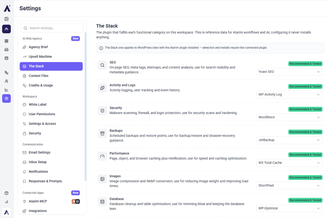The width and height of the screenshot is (329, 218).
Task: Open Responses & Prompts page
Action: point(51,181)
